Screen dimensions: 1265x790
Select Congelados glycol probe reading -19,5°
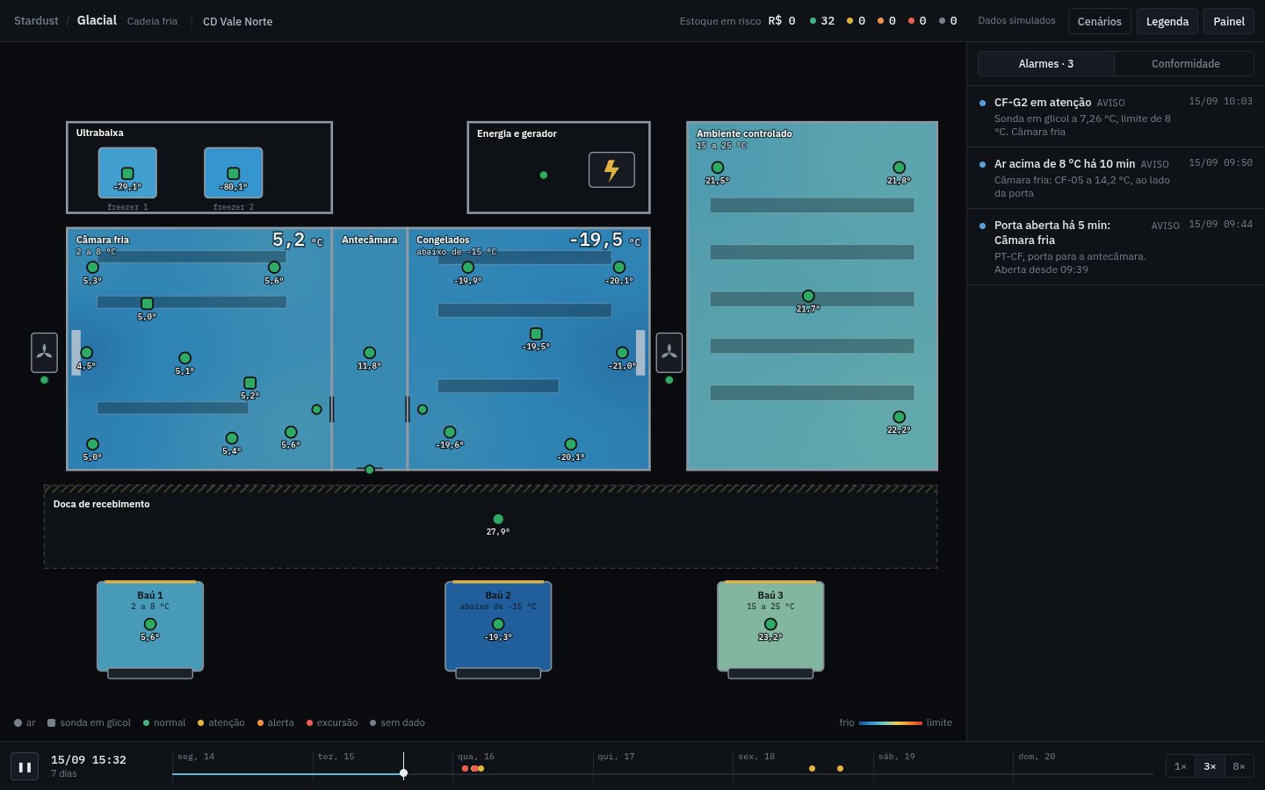[x=536, y=334]
